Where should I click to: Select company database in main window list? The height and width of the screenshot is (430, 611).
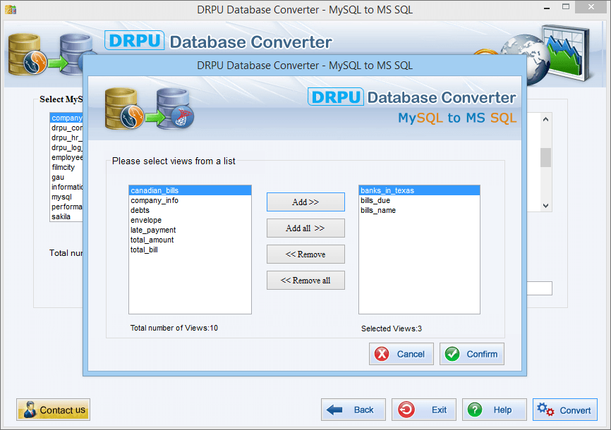66,118
